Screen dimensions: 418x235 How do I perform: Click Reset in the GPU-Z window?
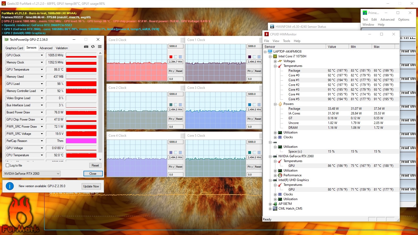click(x=95, y=165)
